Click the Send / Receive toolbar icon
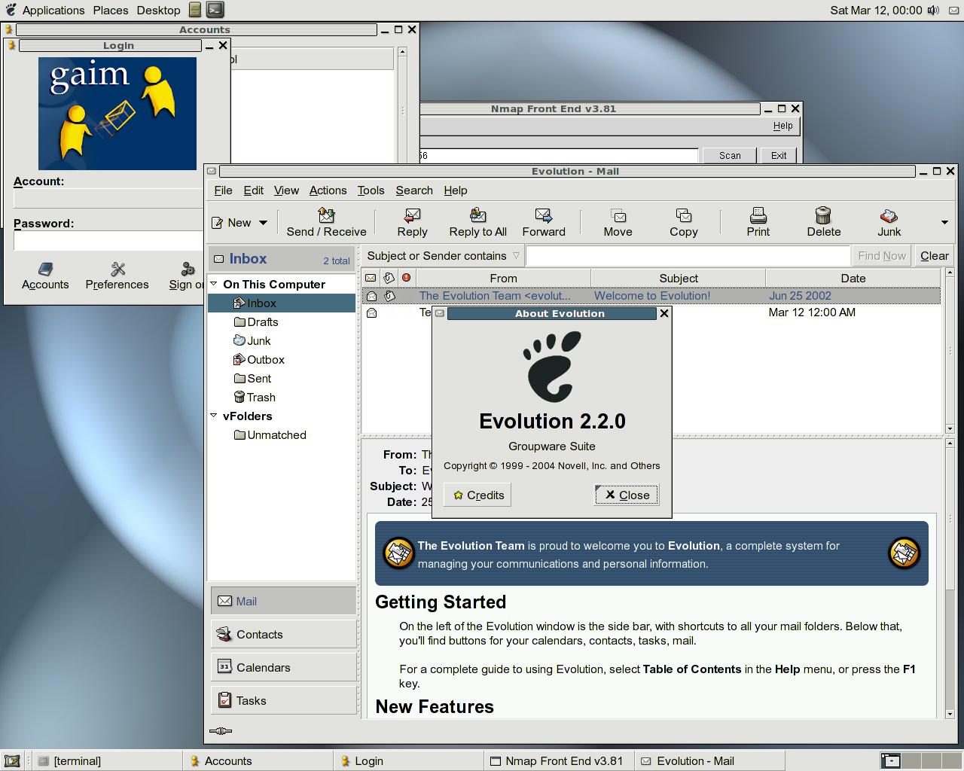964x771 pixels. (326, 222)
